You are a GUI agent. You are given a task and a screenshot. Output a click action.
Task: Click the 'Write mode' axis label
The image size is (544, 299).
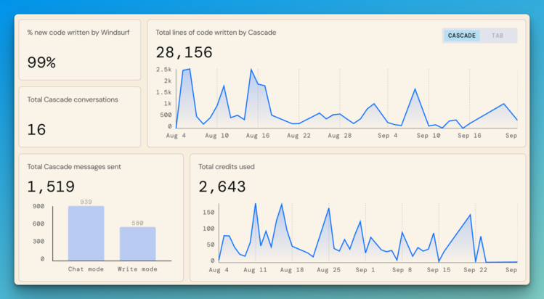click(137, 269)
